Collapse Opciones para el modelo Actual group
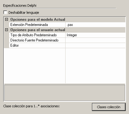Viewport: 129px width, 114px height. pyautogui.click(x=7, y=20)
